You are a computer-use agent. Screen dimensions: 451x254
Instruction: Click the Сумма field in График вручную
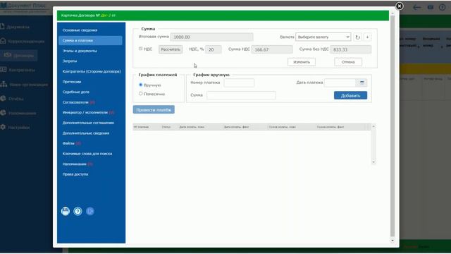tap(241, 95)
